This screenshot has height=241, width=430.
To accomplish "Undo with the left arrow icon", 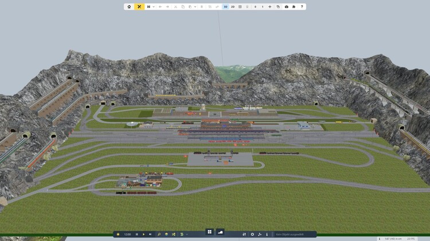I will (161, 6).
